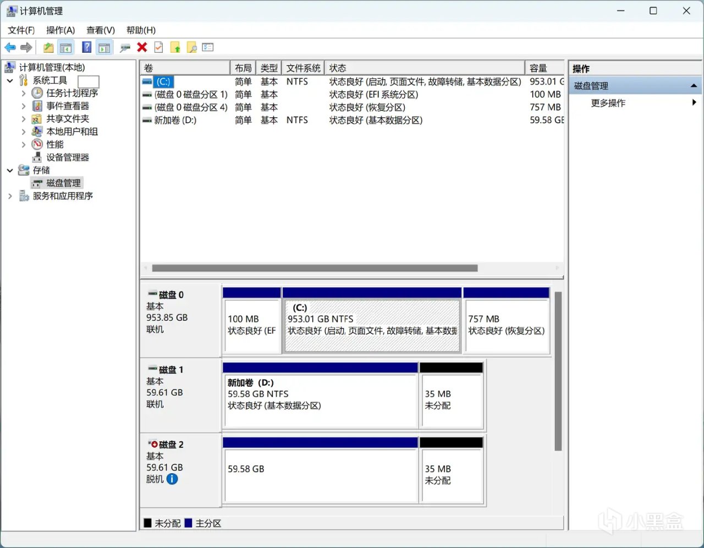This screenshot has width=704, height=548.
Task: Collapse the 存储 tree node
Action: point(10,170)
